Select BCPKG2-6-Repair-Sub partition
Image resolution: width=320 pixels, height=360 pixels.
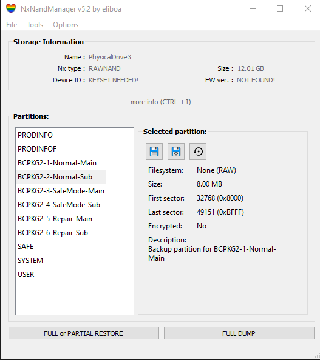(x=53, y=233)
